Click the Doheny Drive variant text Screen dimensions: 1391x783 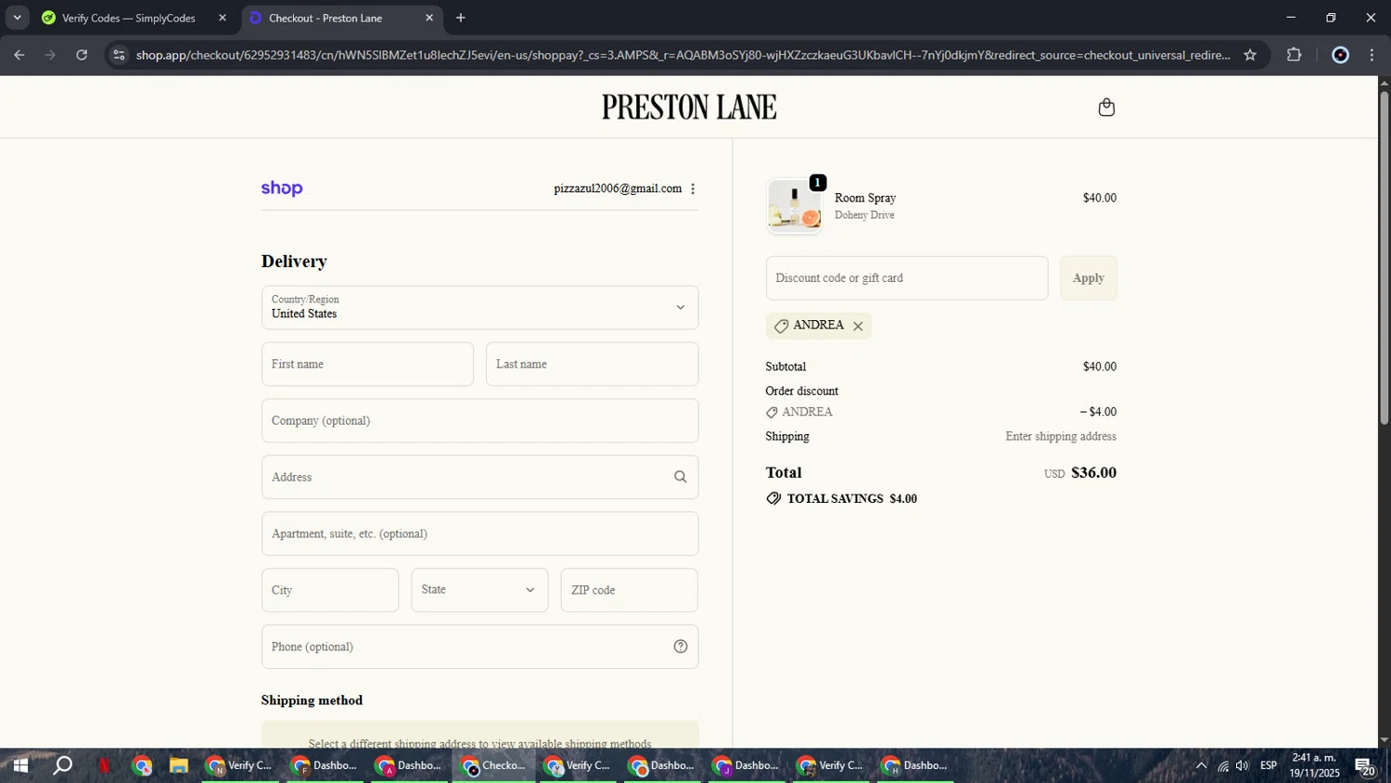864,215
